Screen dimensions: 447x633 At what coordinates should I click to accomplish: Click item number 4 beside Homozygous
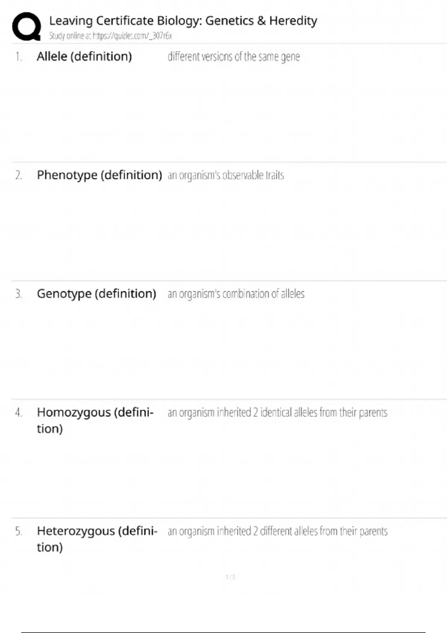(x=19, y=413)
